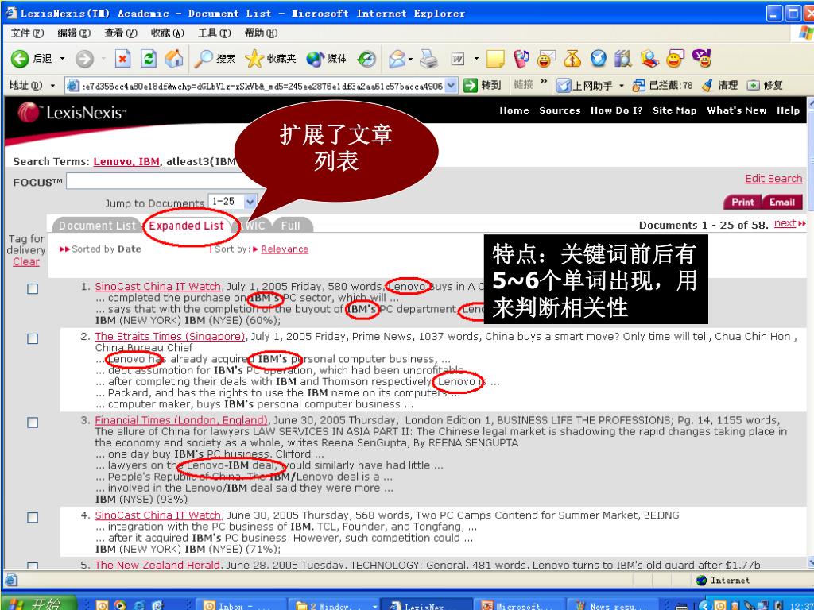Click the Email button
Viewport: 814px width, 610px height.
(x=782, y=203)
